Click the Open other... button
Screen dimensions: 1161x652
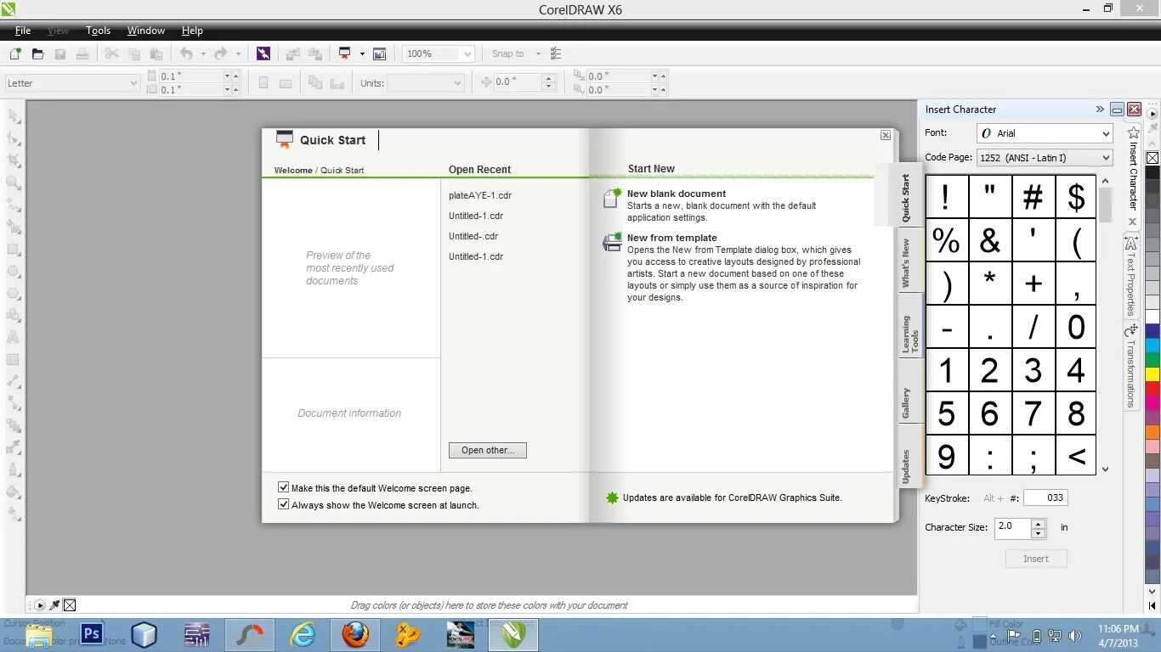tap(488, 450)
